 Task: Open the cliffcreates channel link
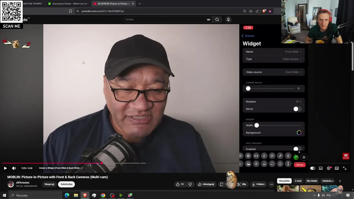coord(23,183)
